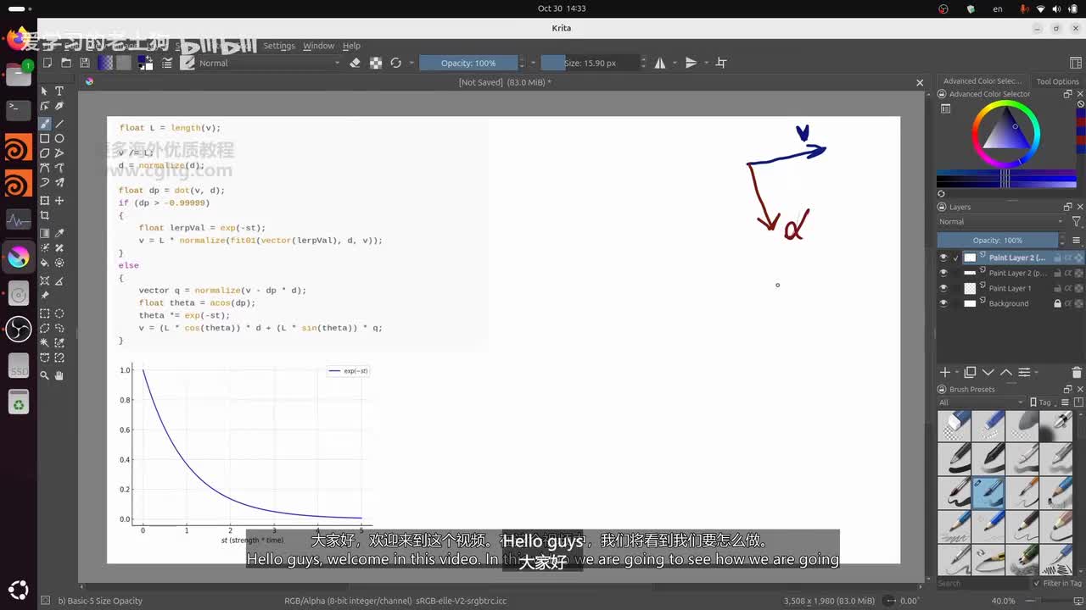Select the Pan hand tool
Screen dimensions: 1086x610
click(59, 374)
